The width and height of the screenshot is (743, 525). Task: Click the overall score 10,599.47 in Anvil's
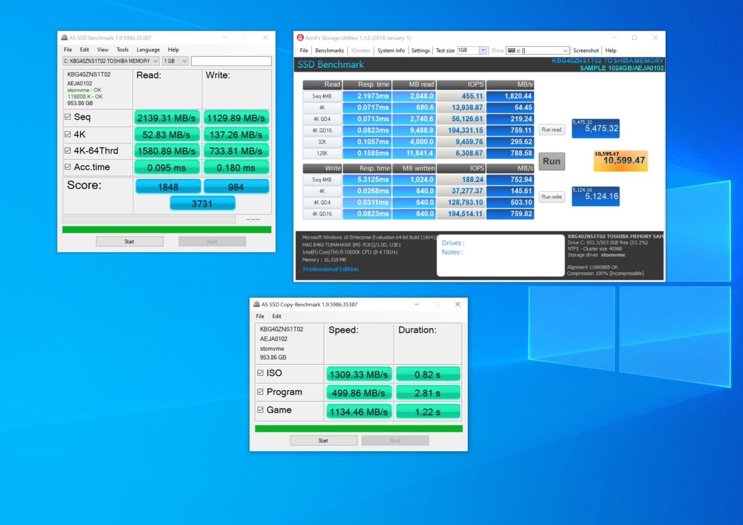coord(621,160)
